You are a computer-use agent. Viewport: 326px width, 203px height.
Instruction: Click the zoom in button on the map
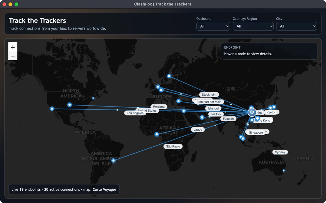click(x=13, y=47)
